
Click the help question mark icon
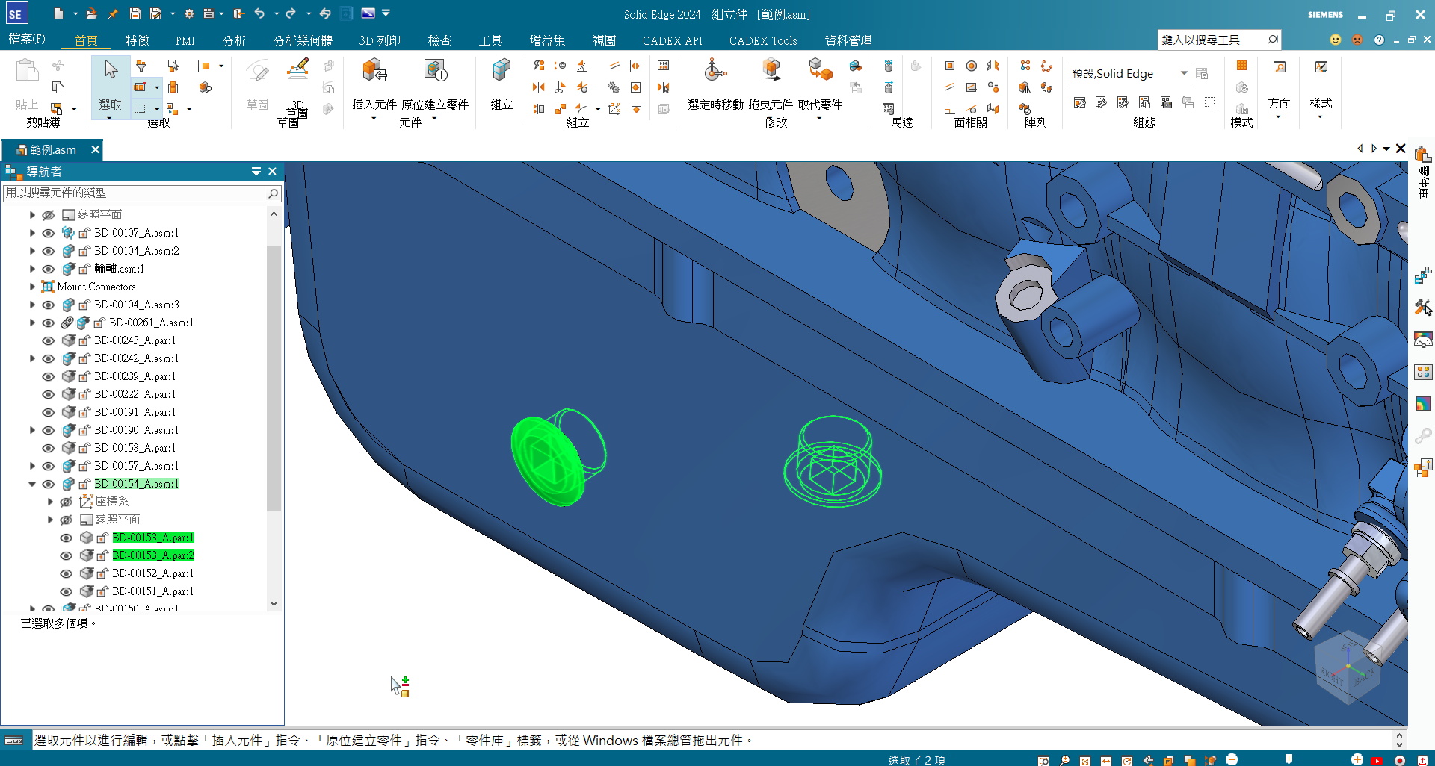pyautogui.click(x=1379, y=40)
